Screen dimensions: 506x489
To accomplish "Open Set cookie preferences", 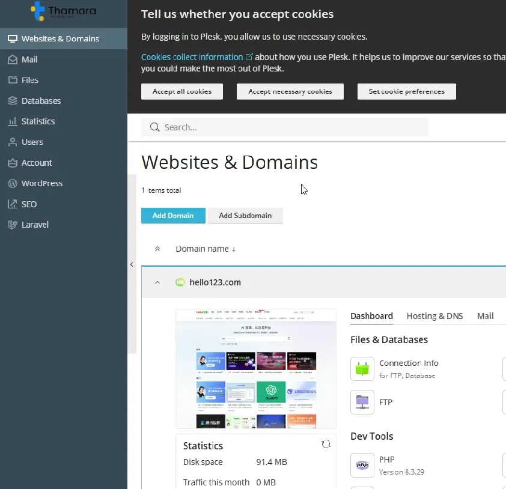I will click(407, 91).
